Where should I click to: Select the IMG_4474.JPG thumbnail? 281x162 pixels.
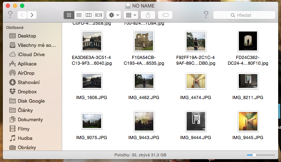coord(196,81)
